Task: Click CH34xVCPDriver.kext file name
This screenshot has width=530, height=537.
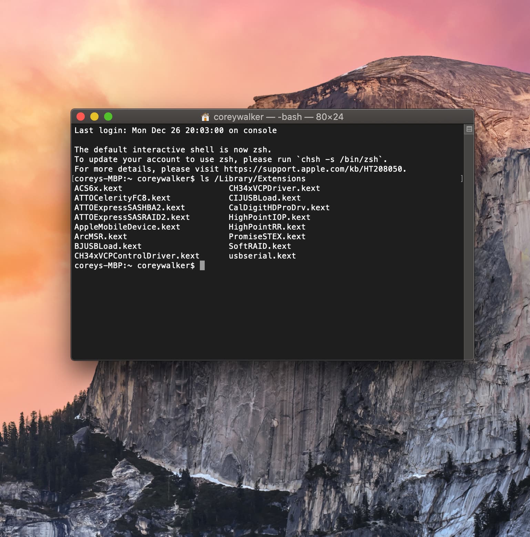Action: click(274, 189)
